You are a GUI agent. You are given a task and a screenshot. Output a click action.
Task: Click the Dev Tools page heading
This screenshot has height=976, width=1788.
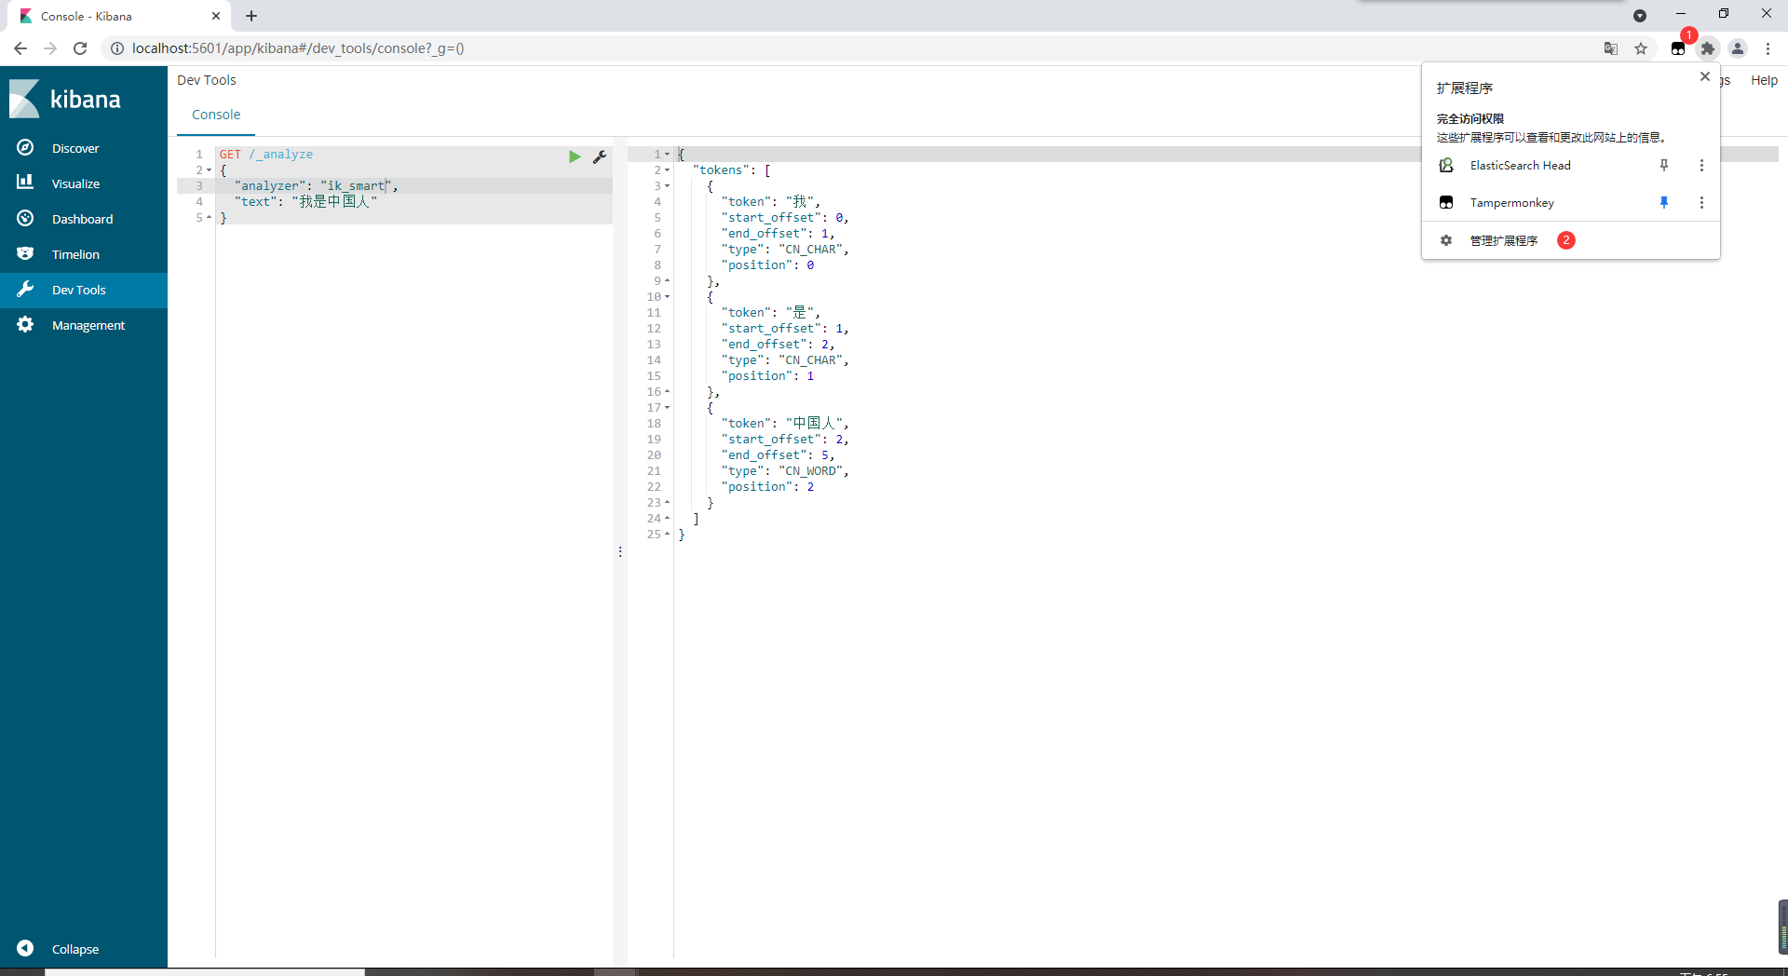[x=207, y=80]
